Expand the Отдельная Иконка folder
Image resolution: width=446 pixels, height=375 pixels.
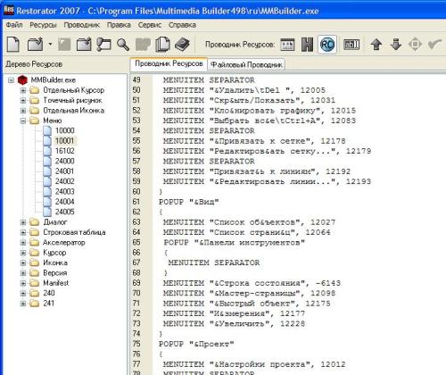[23, 111]
